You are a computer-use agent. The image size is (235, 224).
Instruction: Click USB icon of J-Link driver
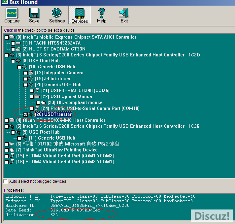[31, 79]
